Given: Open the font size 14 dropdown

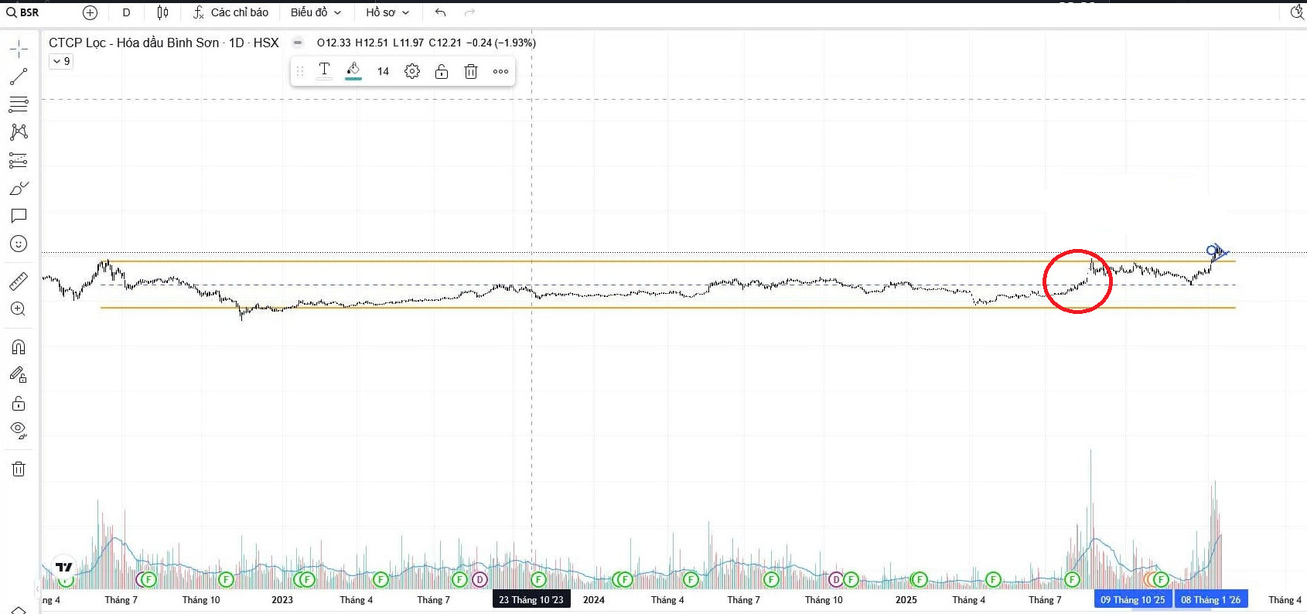Looking at the screenshot, I should pos(383,71).
